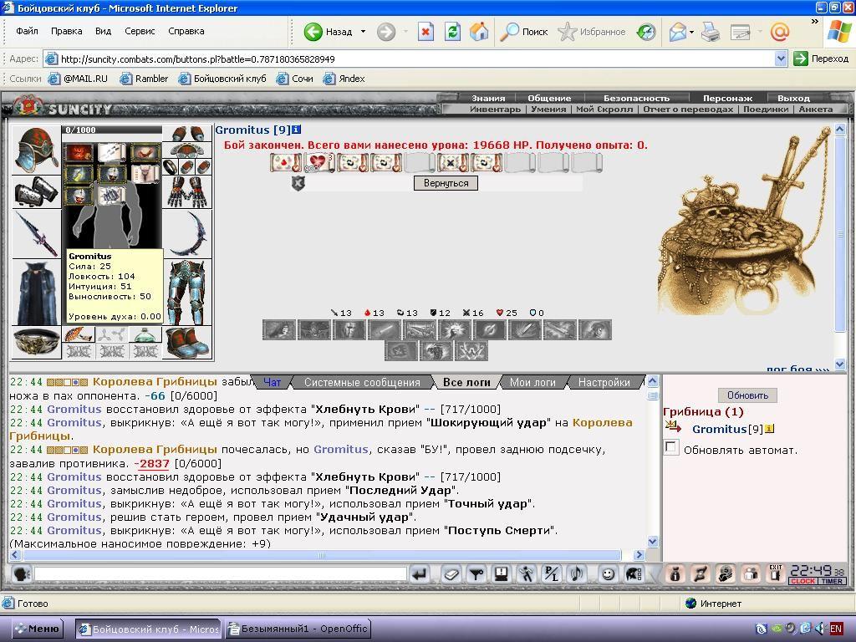Click the equipped crescent blade weapon
The height and width of the screenshot is (642, 856).
click(x=187, y=234)
